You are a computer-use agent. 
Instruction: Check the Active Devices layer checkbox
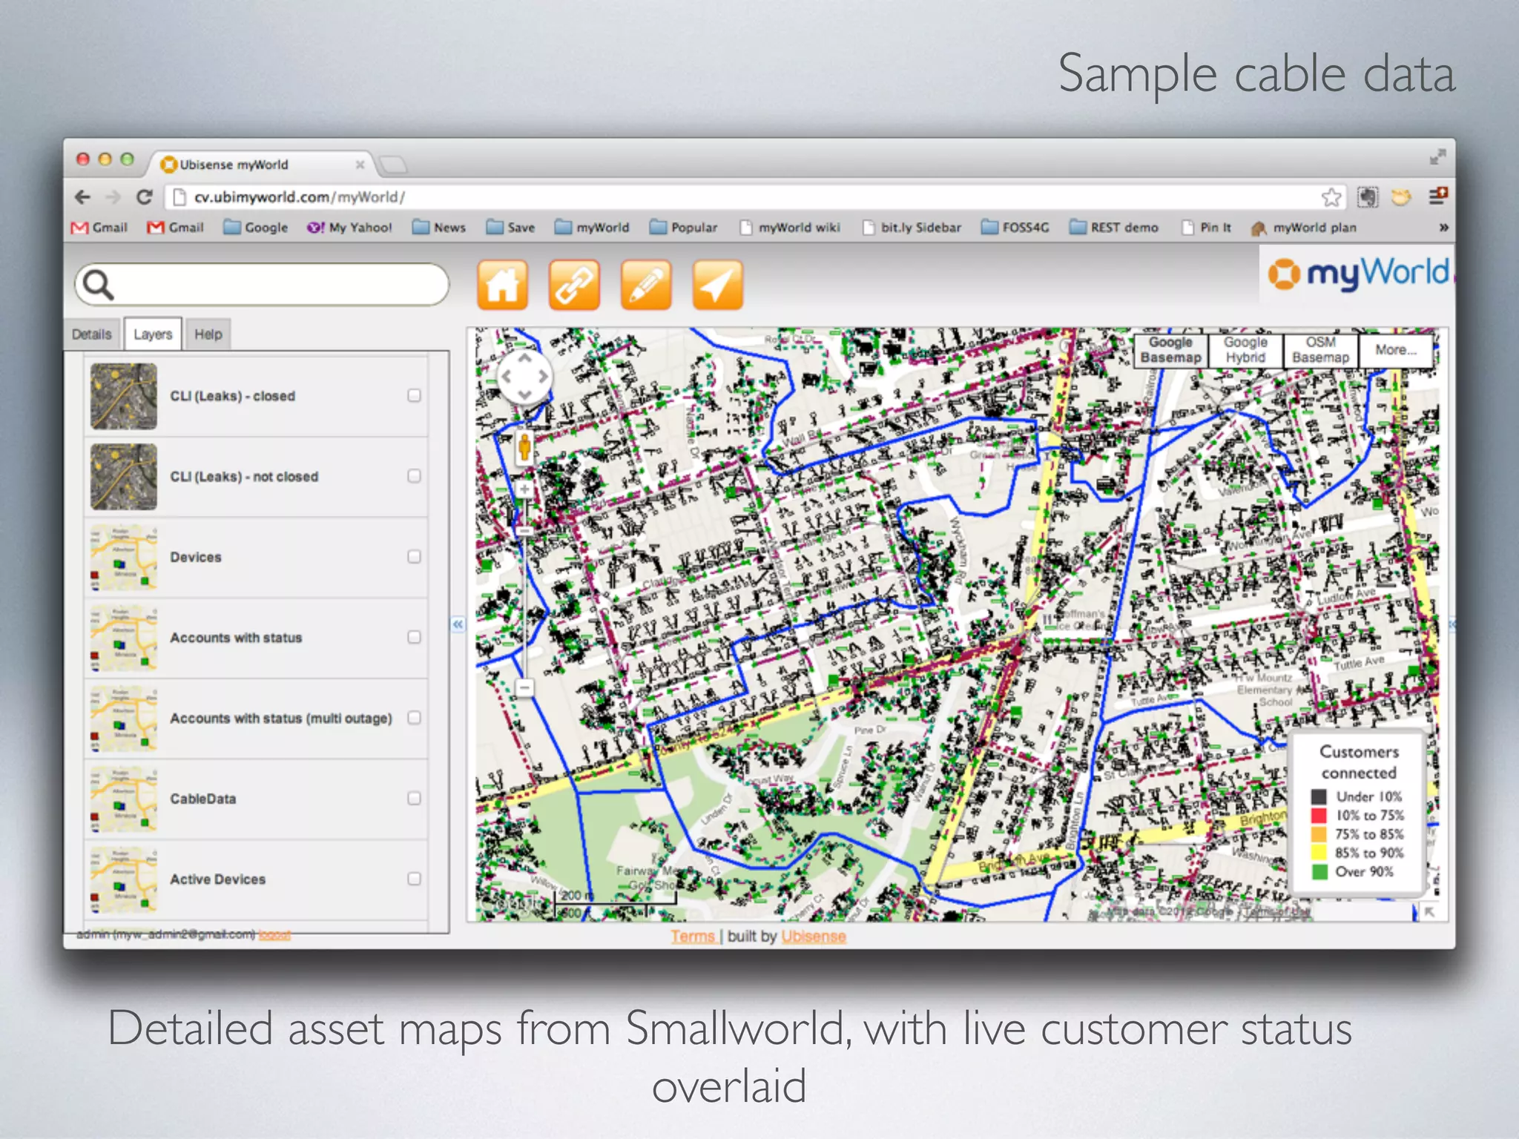(414, 879)
